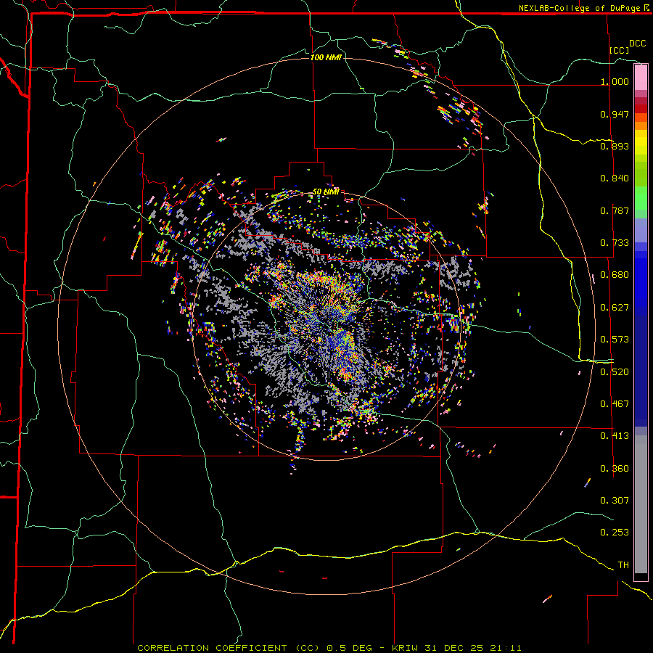
Task: Pick the dark red color bar segment
Action: point(641,109)
